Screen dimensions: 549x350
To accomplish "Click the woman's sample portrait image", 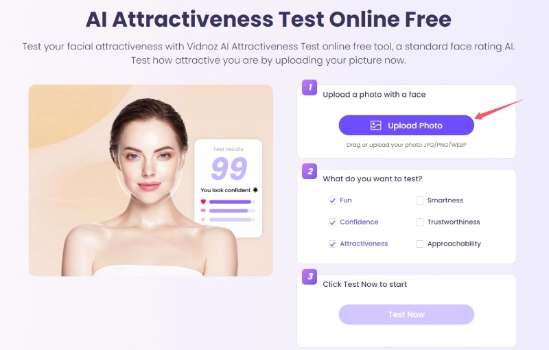I will pos(151,180).
